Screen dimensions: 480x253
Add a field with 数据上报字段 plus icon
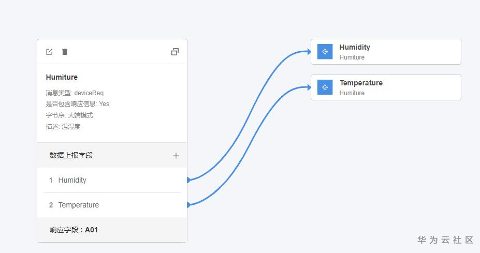176,156
